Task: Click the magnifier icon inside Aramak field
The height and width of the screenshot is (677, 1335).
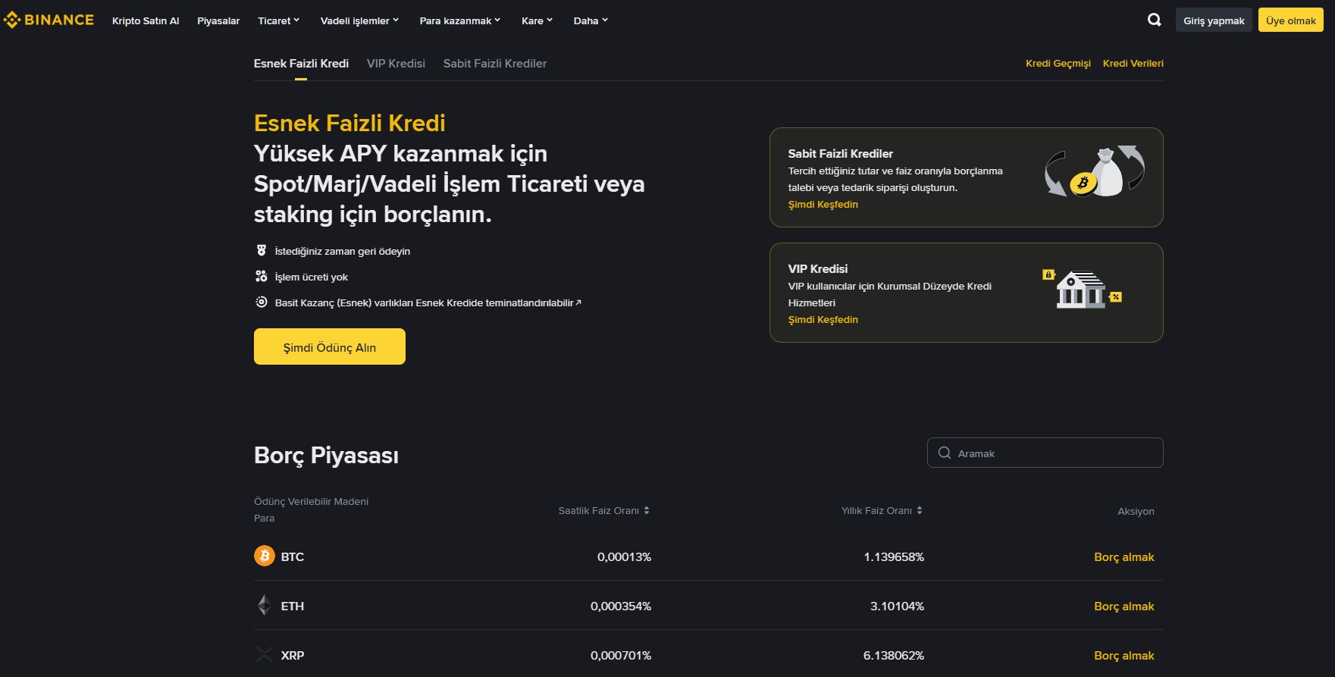Action: (x=945, y=453)
